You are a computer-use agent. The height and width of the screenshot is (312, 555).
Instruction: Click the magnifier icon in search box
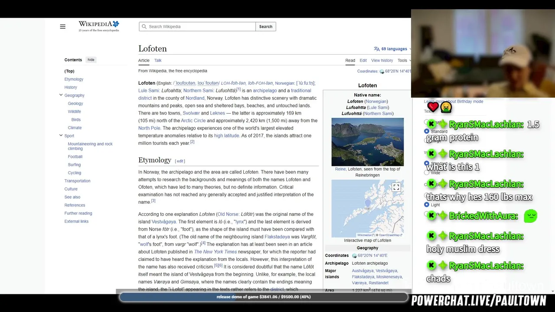tap(144, 26)
